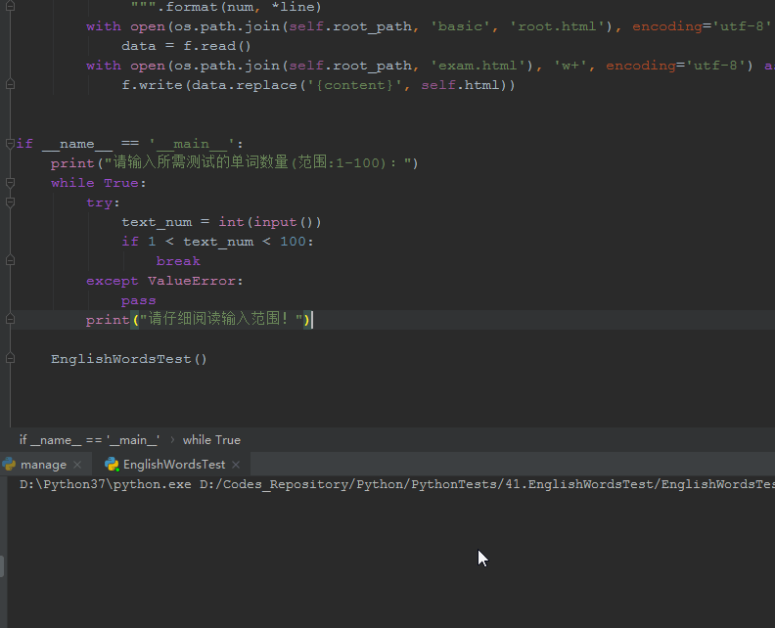This screenshot has height=628, width=775.
Task: Place cursor on text_num = int(input()) line
Action: click(x=221, y=222)
